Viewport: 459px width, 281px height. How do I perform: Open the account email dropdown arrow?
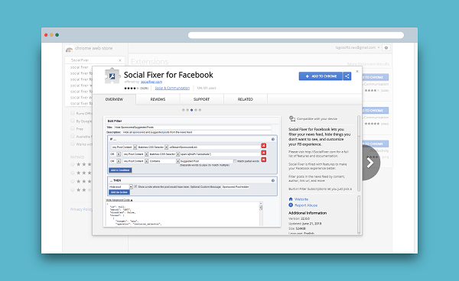pos(379,47)
